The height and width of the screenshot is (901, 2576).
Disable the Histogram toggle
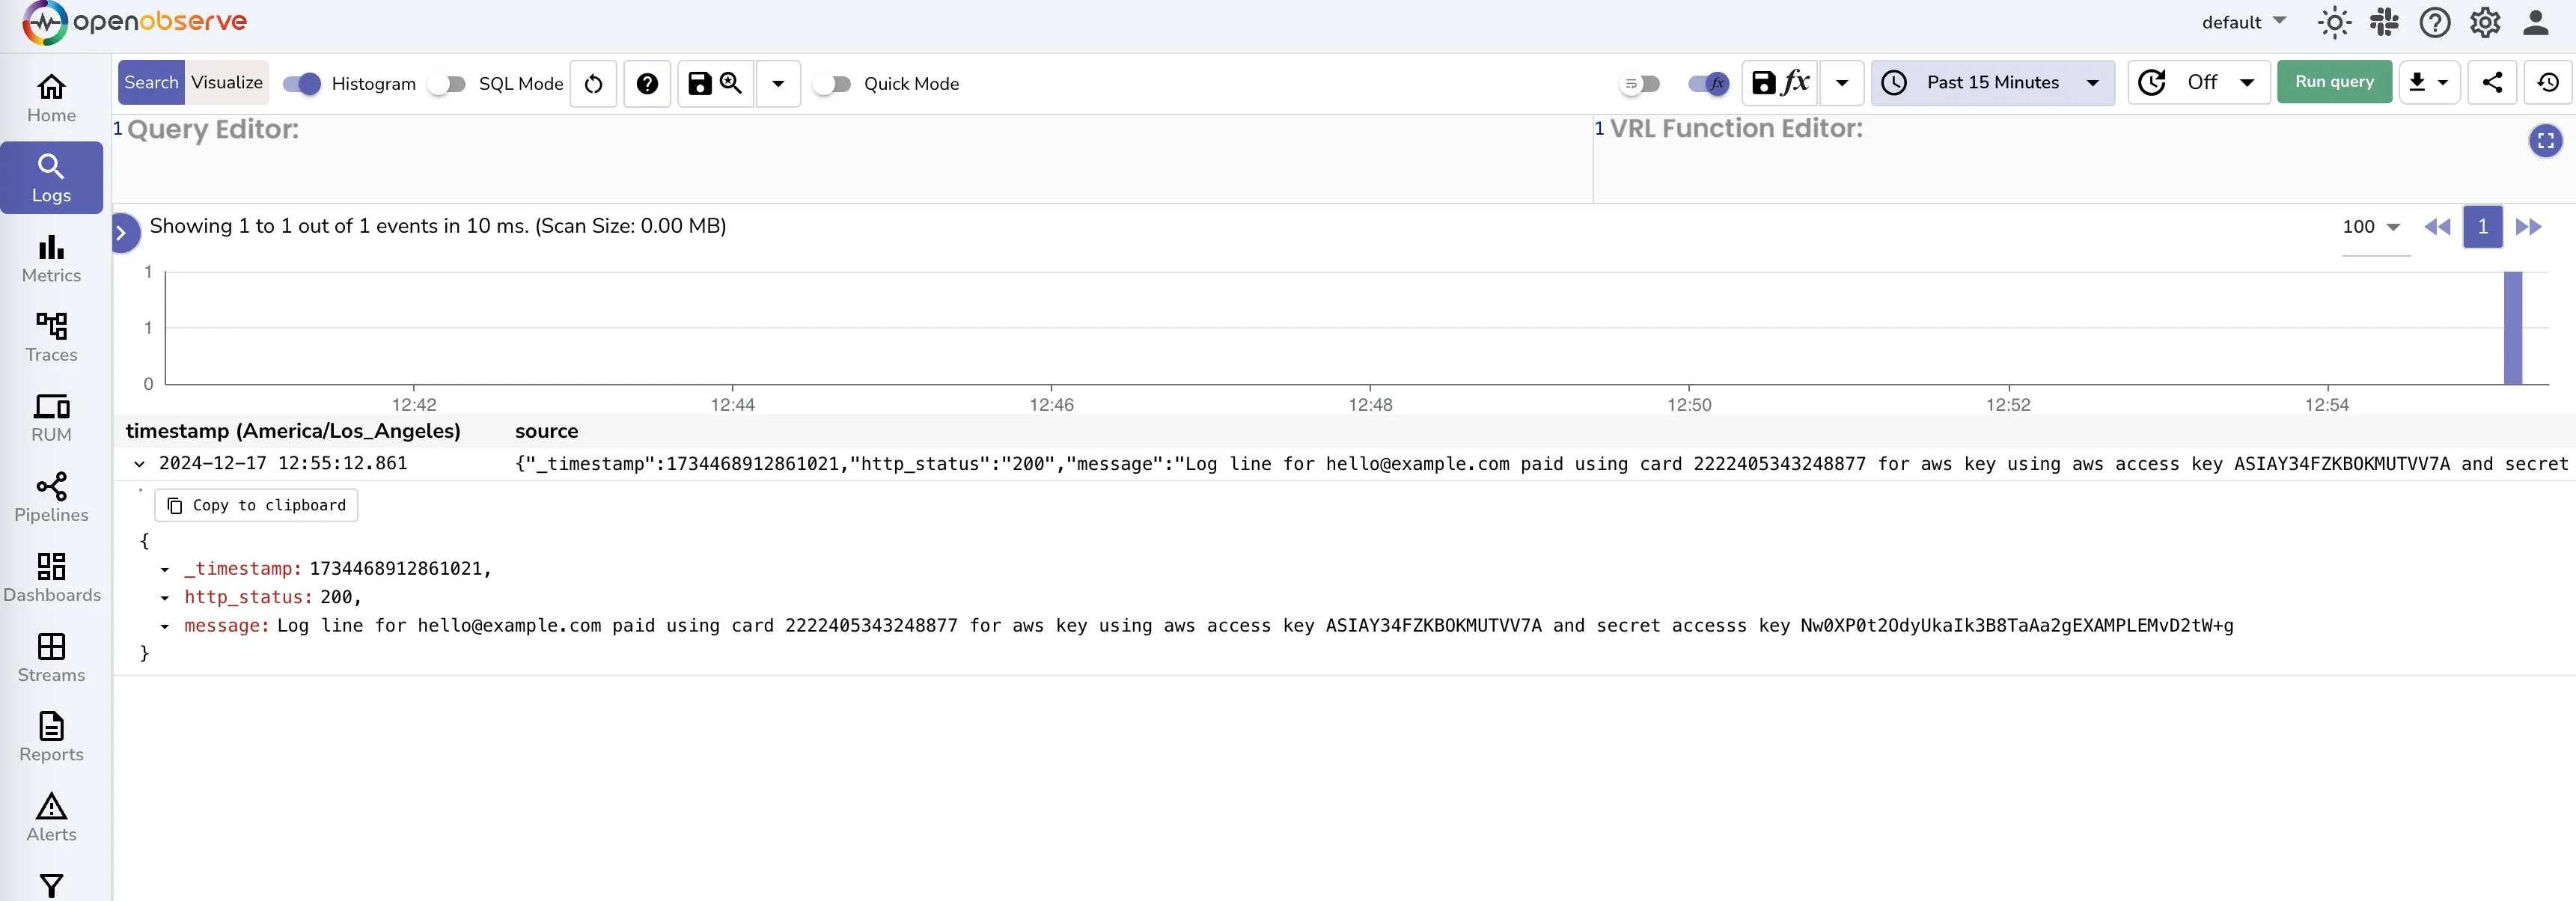[x=301, y=83]
